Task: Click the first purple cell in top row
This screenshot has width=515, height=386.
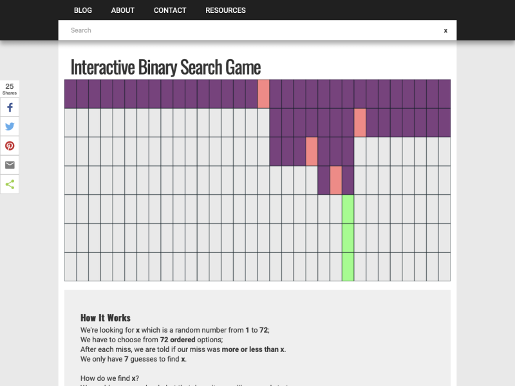Action: [x=71, y=94]
